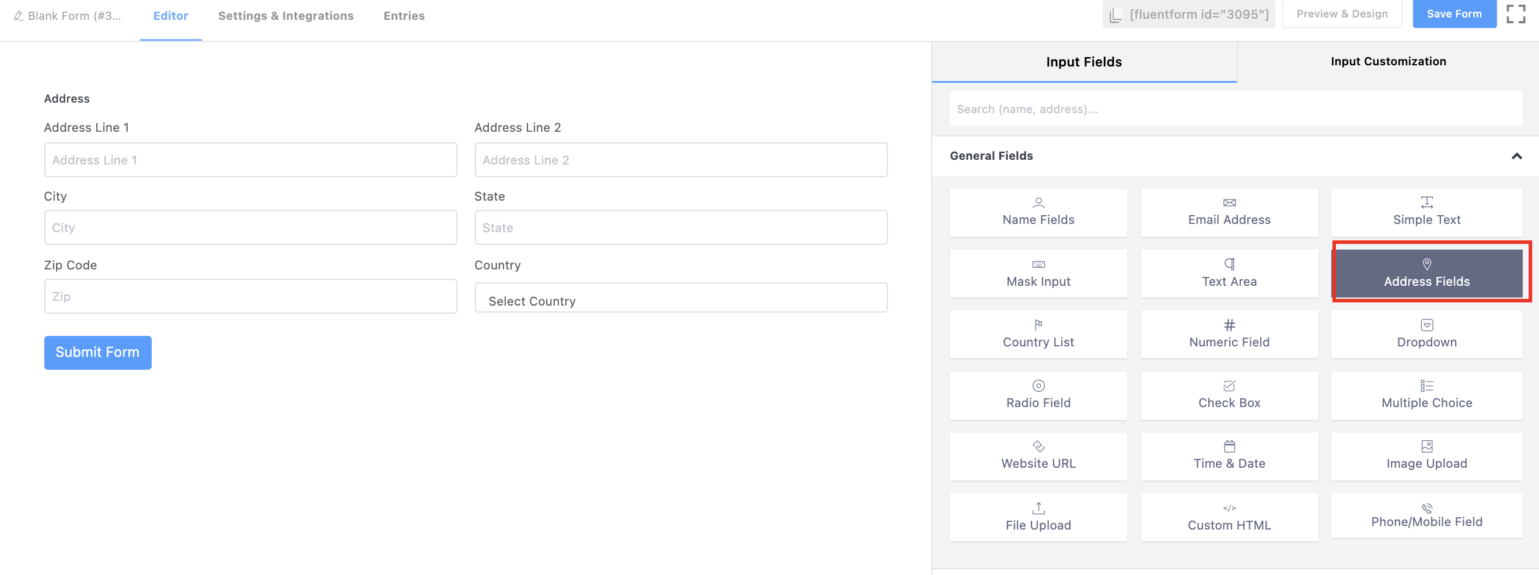
Task: Add the Multiple Choice field
Action: tap(1426, 395)
